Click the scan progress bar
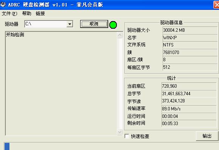 pos(112,146)
